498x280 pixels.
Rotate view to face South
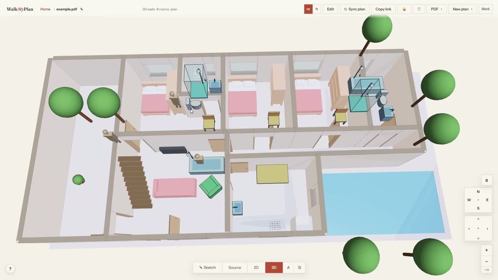(x=478, y=208)
